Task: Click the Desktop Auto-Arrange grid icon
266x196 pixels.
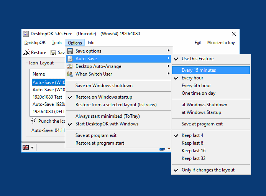Action: (x=70, y=66)
